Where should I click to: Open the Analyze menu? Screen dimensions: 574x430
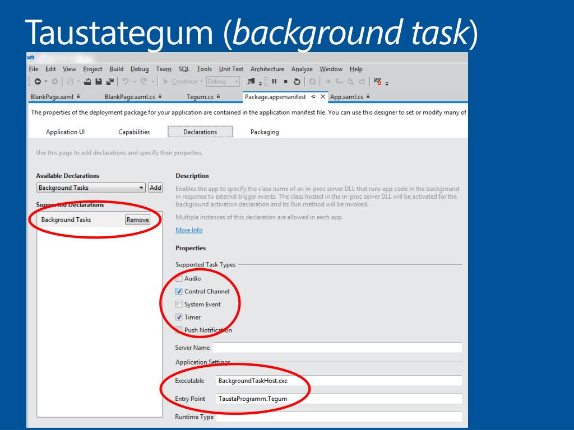click(x=302, y=69)
